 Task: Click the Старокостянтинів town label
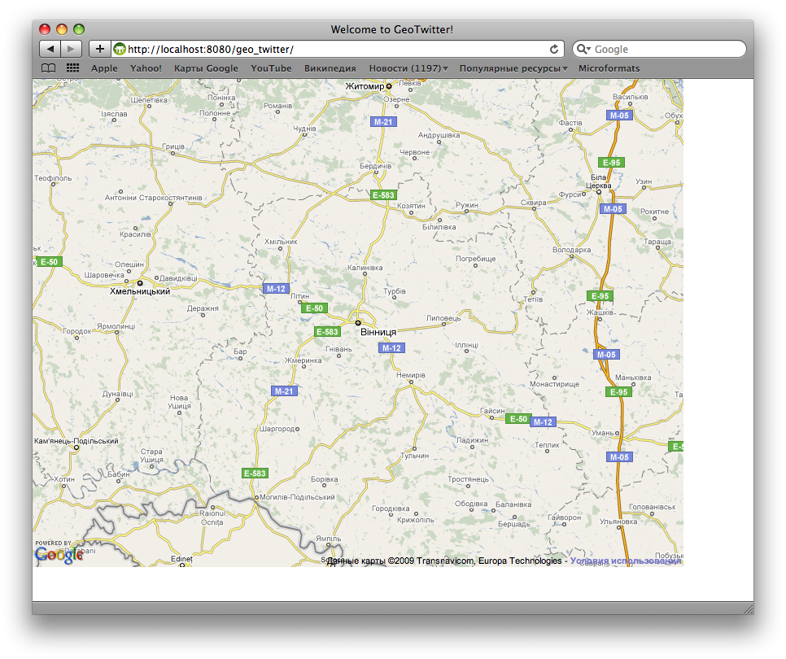pyautogui.click(x=170, y=198)
